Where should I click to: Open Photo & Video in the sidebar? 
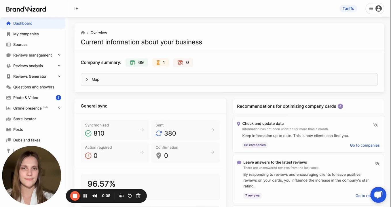coord(26,98)
